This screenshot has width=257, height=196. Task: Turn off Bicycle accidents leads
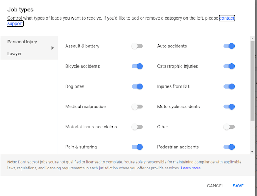(x=137, y=67)
